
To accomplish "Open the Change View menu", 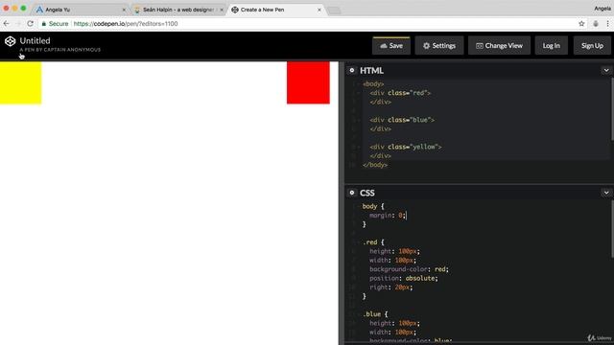I will click(x=499, y=46).
